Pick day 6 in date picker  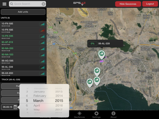(27, 105)
